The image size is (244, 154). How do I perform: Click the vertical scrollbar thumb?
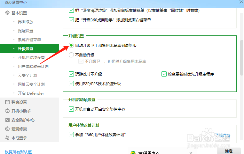pos(242,58)
